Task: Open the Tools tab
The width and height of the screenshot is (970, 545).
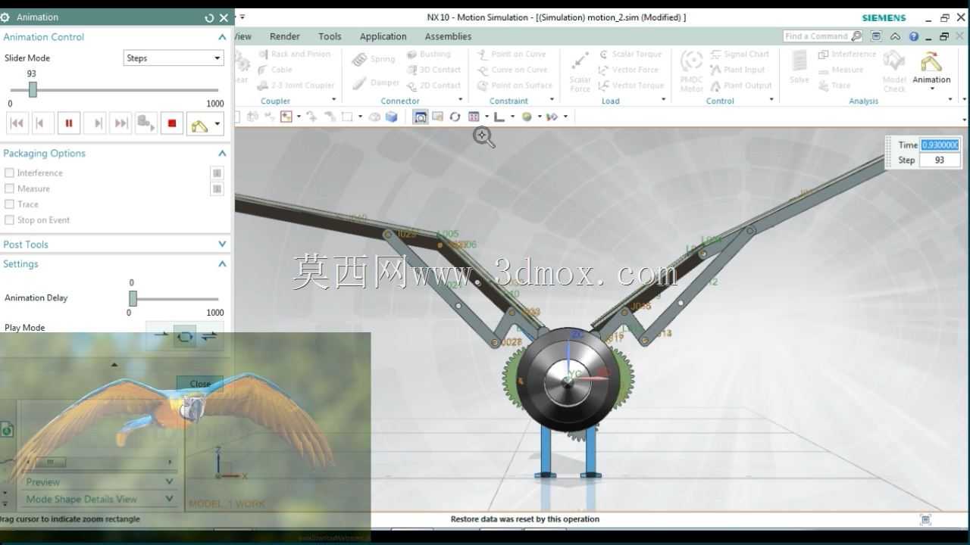Action: point(330,36)
